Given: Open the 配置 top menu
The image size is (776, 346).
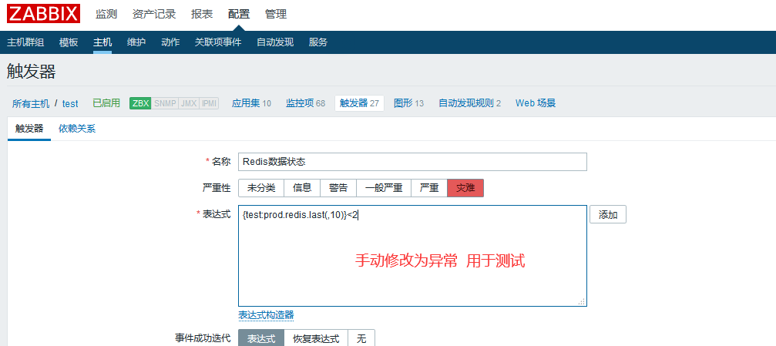Looking at the screenshot, I should (239, 14).
